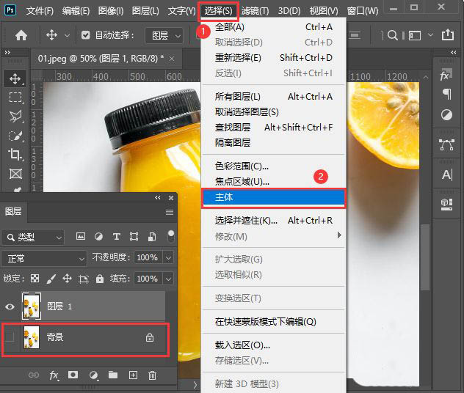Open the 图层 auto-select dropdown
Image resolution: width=464 pixels, height=393 pixels.
coord(164,36)
